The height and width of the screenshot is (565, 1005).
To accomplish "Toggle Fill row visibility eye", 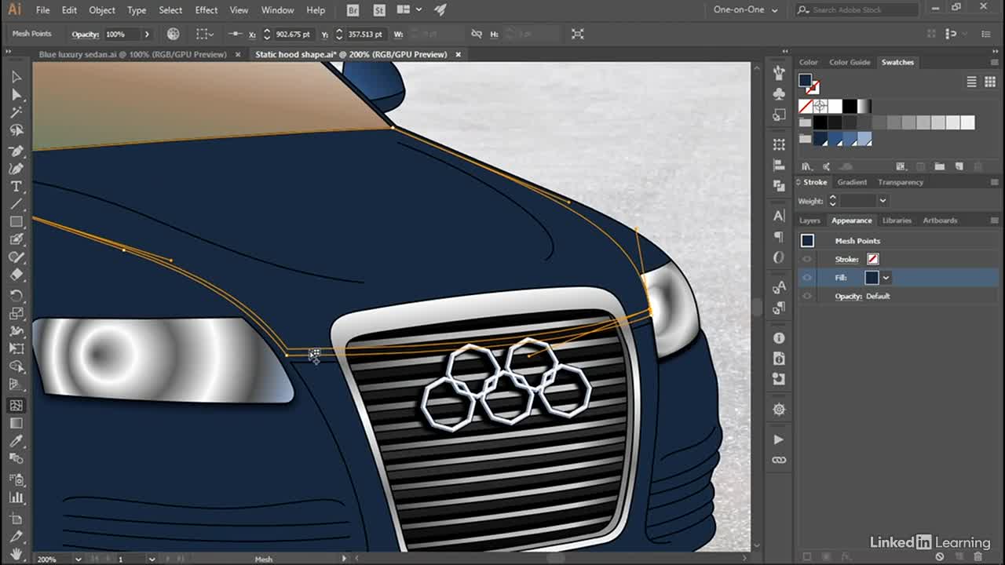I will pyautogui.click(x=807, y=278).
